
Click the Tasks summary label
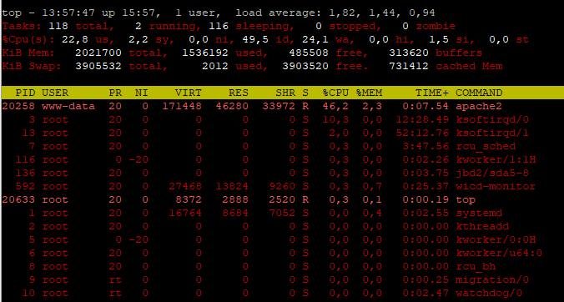(22, 26)
